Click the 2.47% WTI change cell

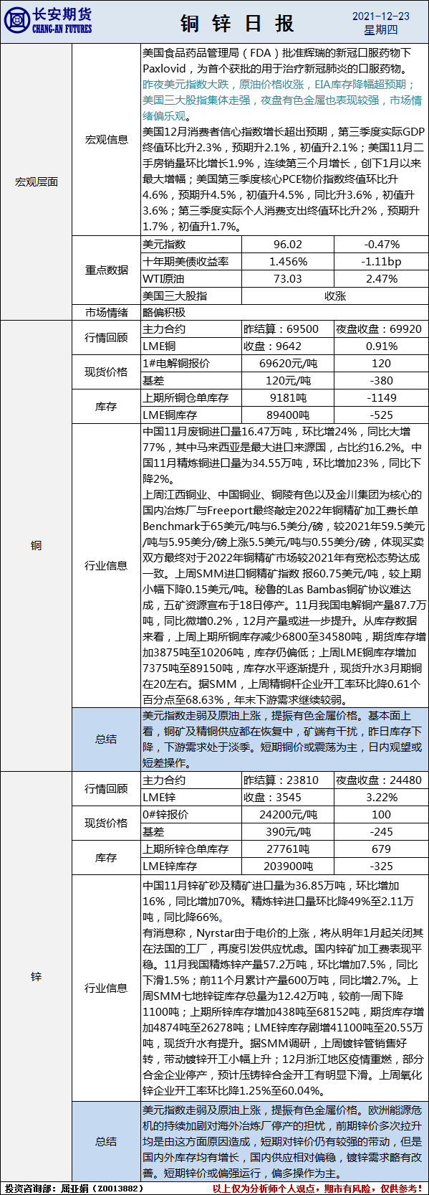pyautogui.click(x=381, y=278)
